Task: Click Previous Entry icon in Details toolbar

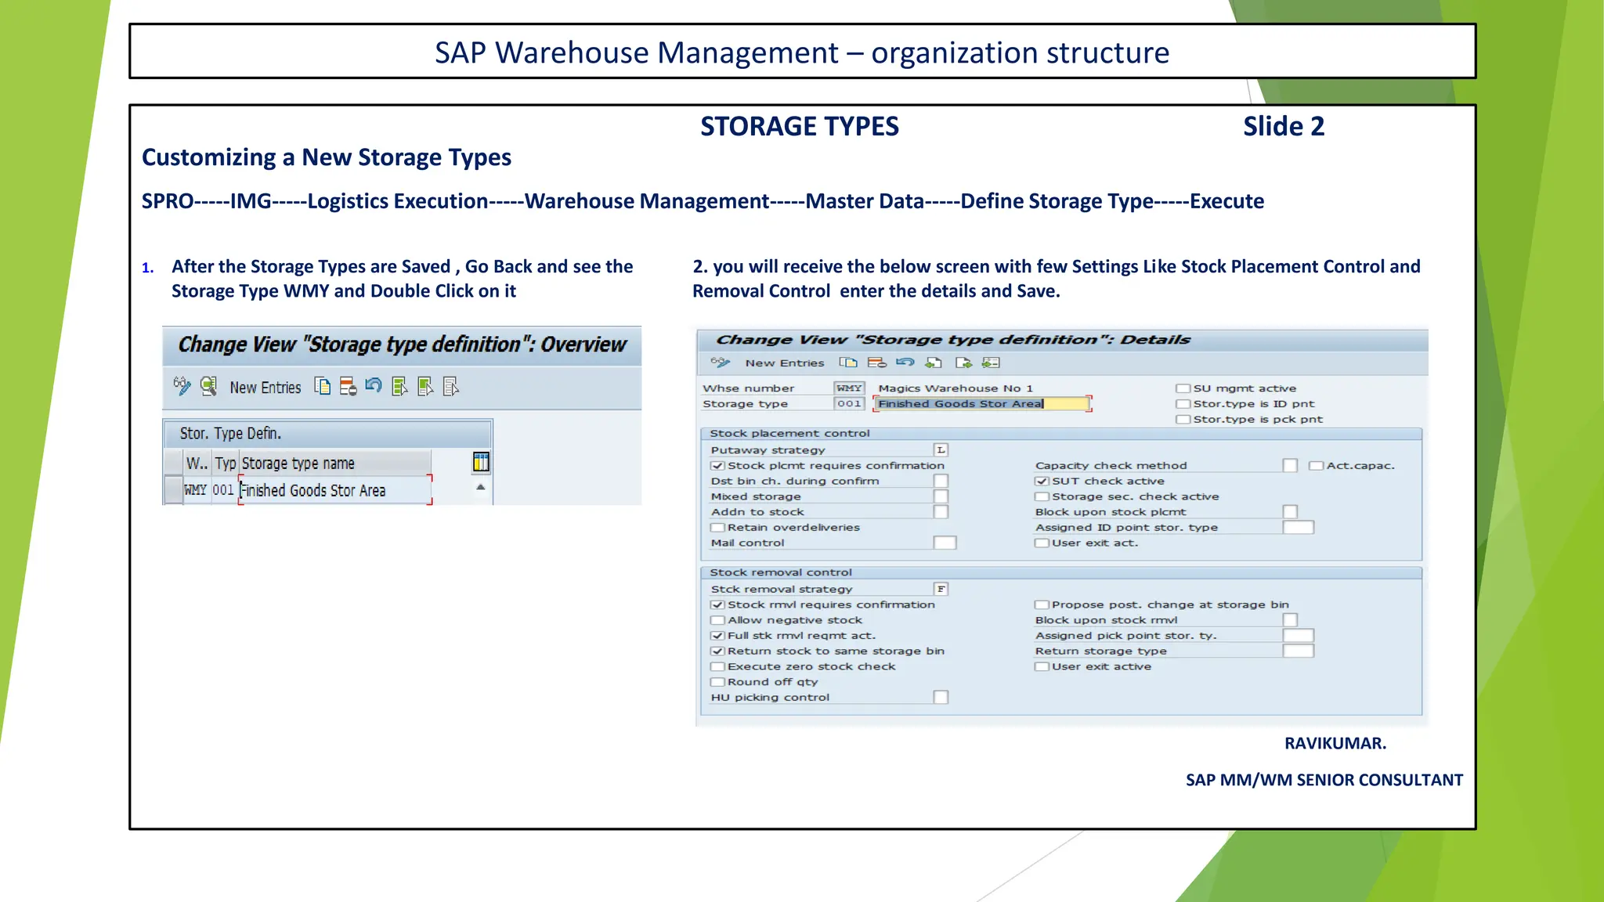Action: click(934, 363)
